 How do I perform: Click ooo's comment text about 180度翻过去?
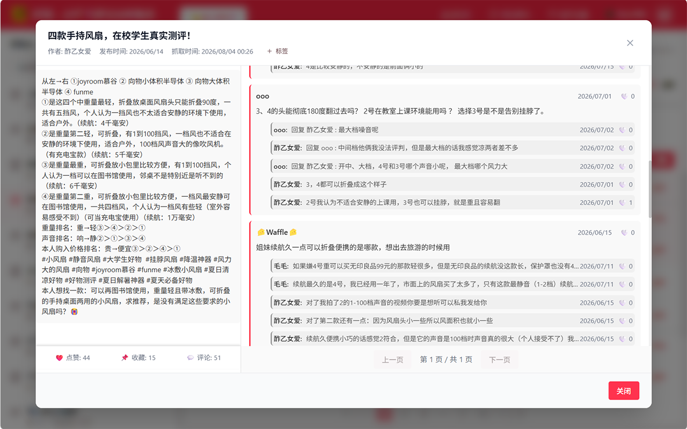point(400,112)
